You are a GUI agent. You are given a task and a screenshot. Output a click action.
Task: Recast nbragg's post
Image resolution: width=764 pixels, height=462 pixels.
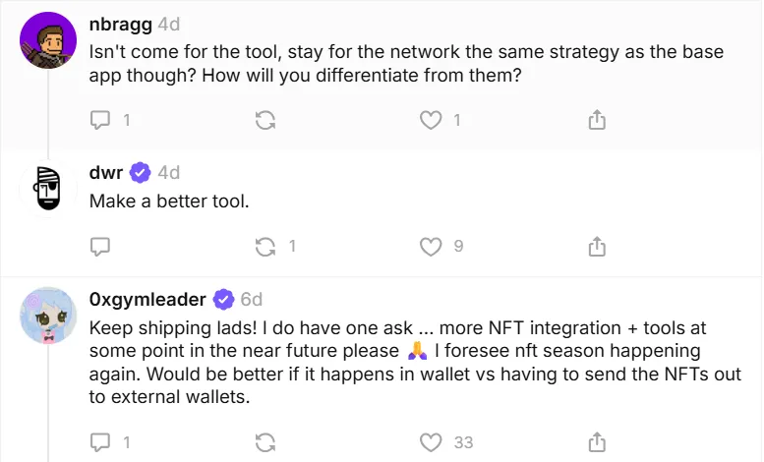[x=264, y=120]
